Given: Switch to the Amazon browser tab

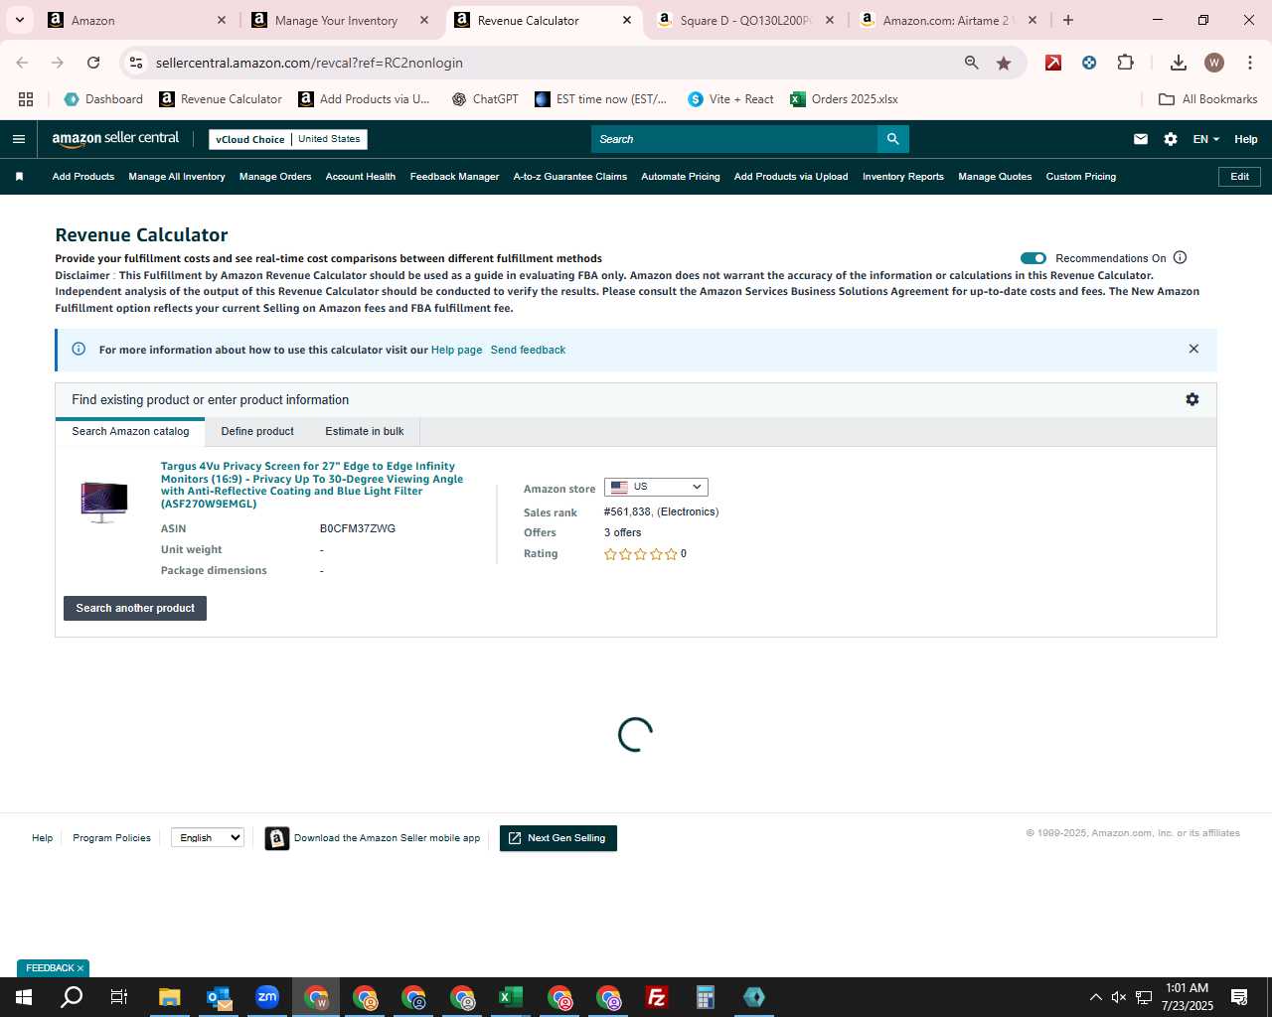Looking at the screenshot, I should (x=139, y=20).
